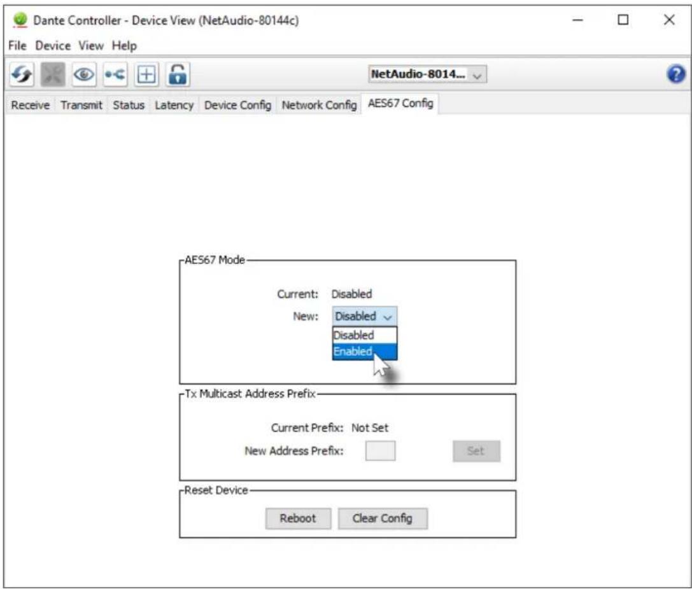Choose Enabled in the dropdown list
692x589 pixels.
pos(365,351)
